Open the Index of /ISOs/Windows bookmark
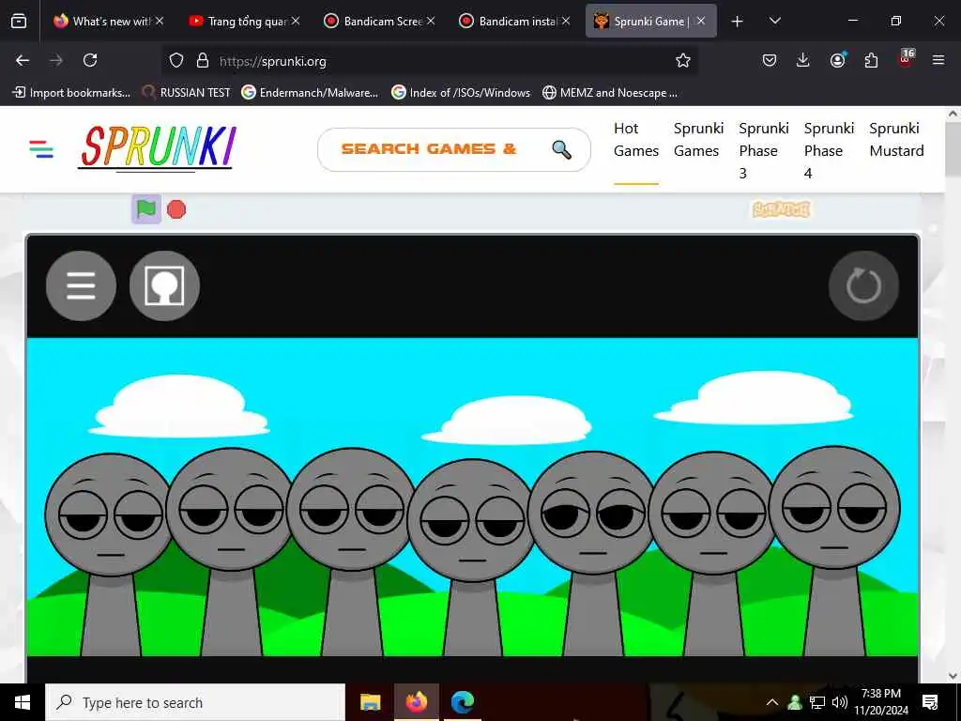Screen dimensions: 961x721 coord(461,93)
